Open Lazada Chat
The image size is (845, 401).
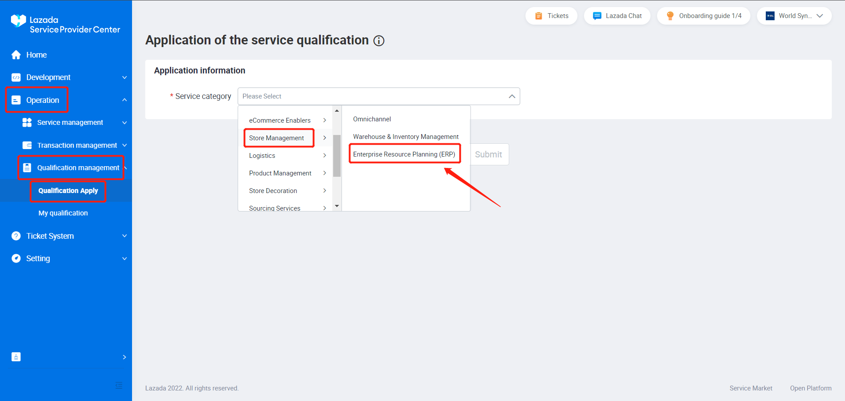pos(617,16)
